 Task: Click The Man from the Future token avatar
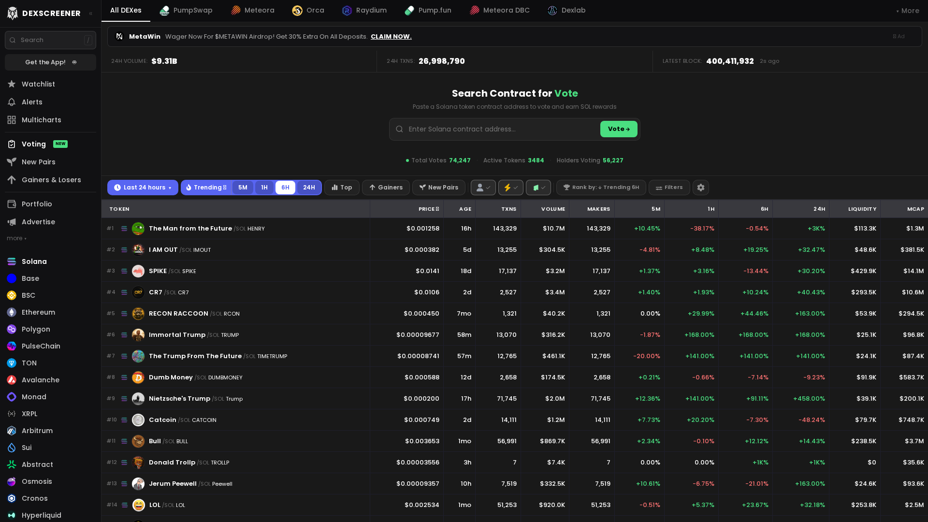click(138, 228)
